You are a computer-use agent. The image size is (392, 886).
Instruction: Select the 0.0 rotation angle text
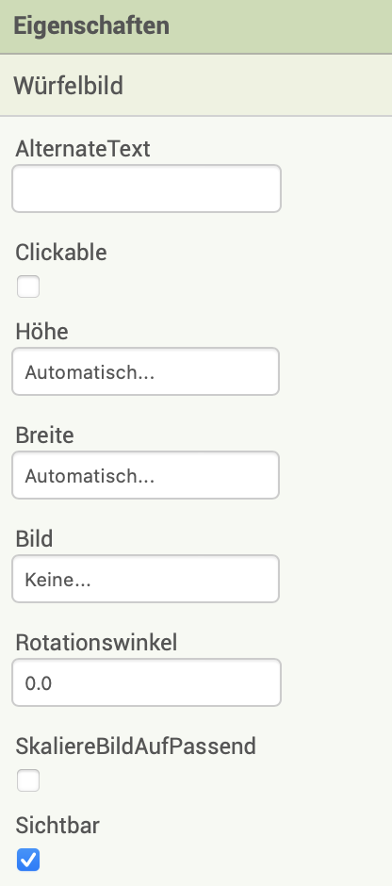click(39, 683)
